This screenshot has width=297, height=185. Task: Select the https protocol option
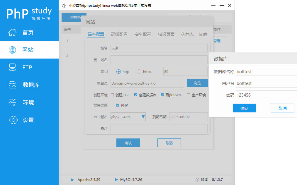click(x=139, y=71)
